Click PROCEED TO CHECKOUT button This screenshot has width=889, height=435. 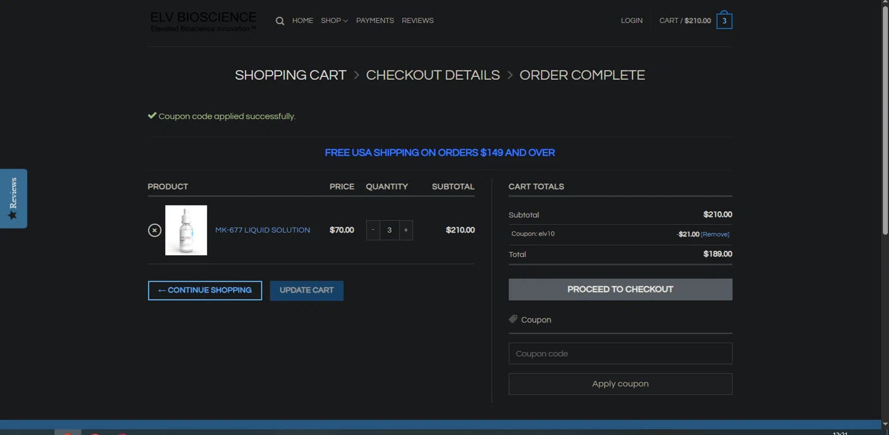pos(621,289)
